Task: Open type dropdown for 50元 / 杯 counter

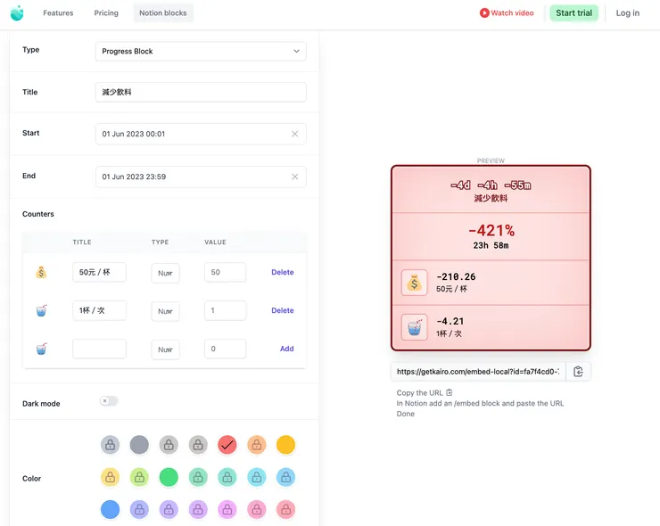Action: (165, 273)
